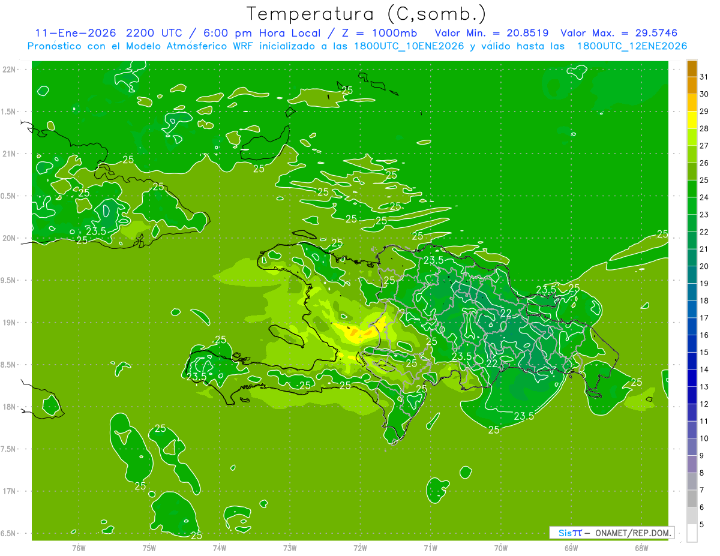
Task: Select the orange legend band between 30 and 31
Action: (x=692, y=86)
